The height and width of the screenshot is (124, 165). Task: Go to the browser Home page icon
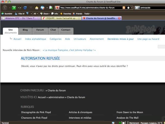pos(37,8)
